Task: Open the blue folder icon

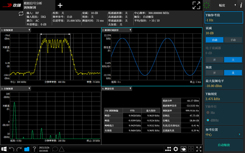Action: tap(27, 149)
